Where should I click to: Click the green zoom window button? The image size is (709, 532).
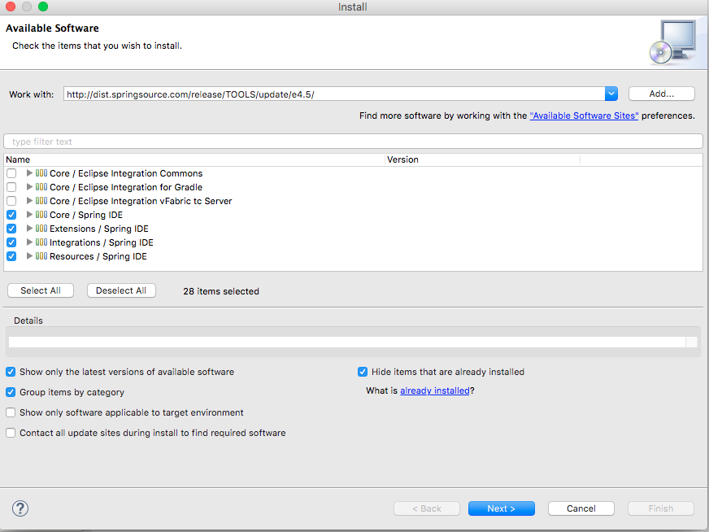point(43,7)
